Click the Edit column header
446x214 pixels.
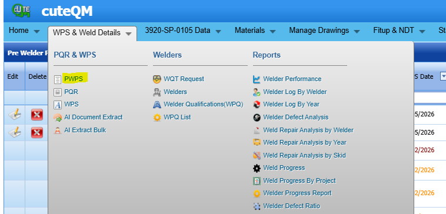pyautogui.click(x=13, y=76)
